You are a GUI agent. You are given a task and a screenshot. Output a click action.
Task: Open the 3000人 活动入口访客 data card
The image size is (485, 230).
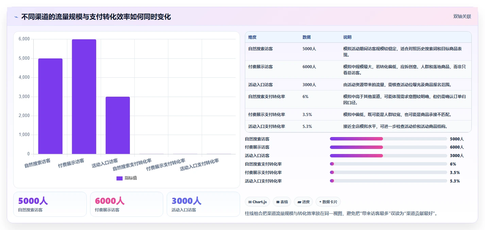203,204
